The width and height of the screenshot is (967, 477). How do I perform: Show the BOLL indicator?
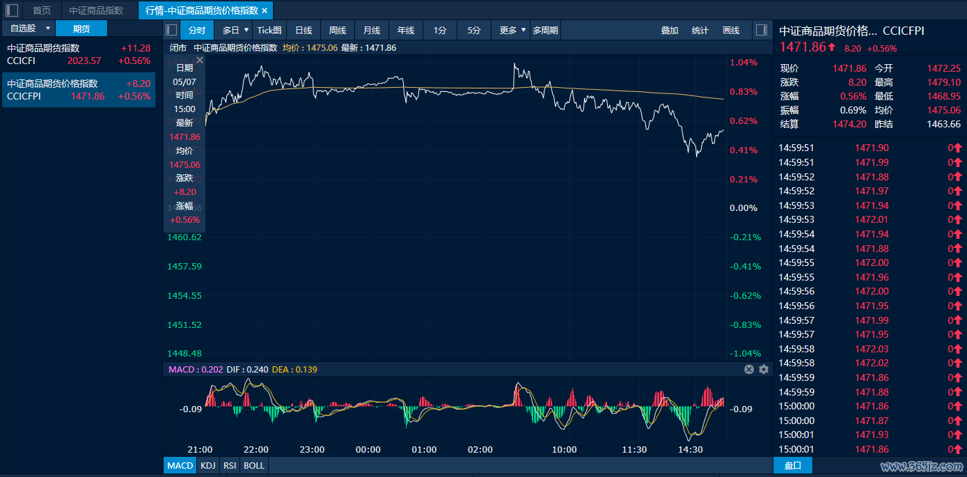pyautogui.click(x=254, y=465)
